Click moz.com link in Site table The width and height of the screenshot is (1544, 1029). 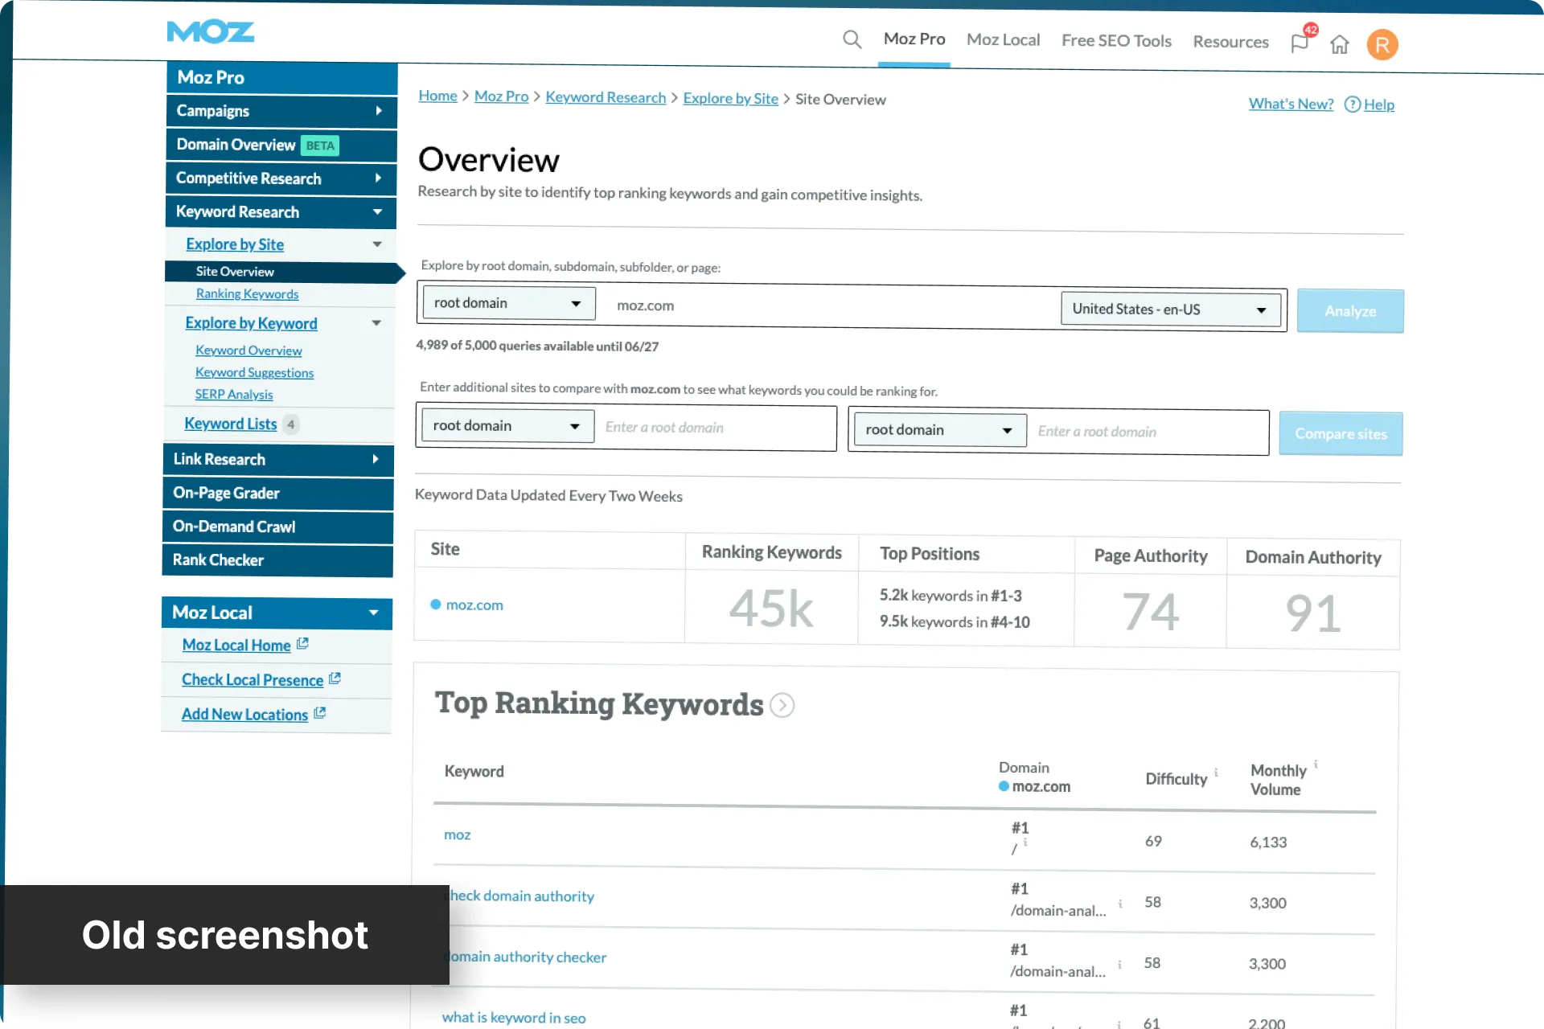[474, 605]
